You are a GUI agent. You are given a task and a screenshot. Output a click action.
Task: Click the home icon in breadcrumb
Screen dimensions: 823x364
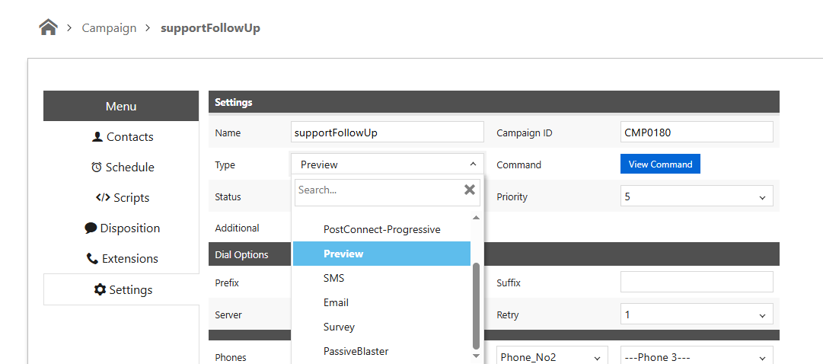(48, 28)
